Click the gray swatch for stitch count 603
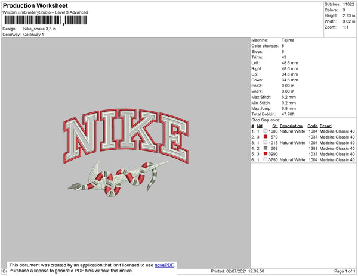Screen dimensions: 358x276 pos(266,148)
